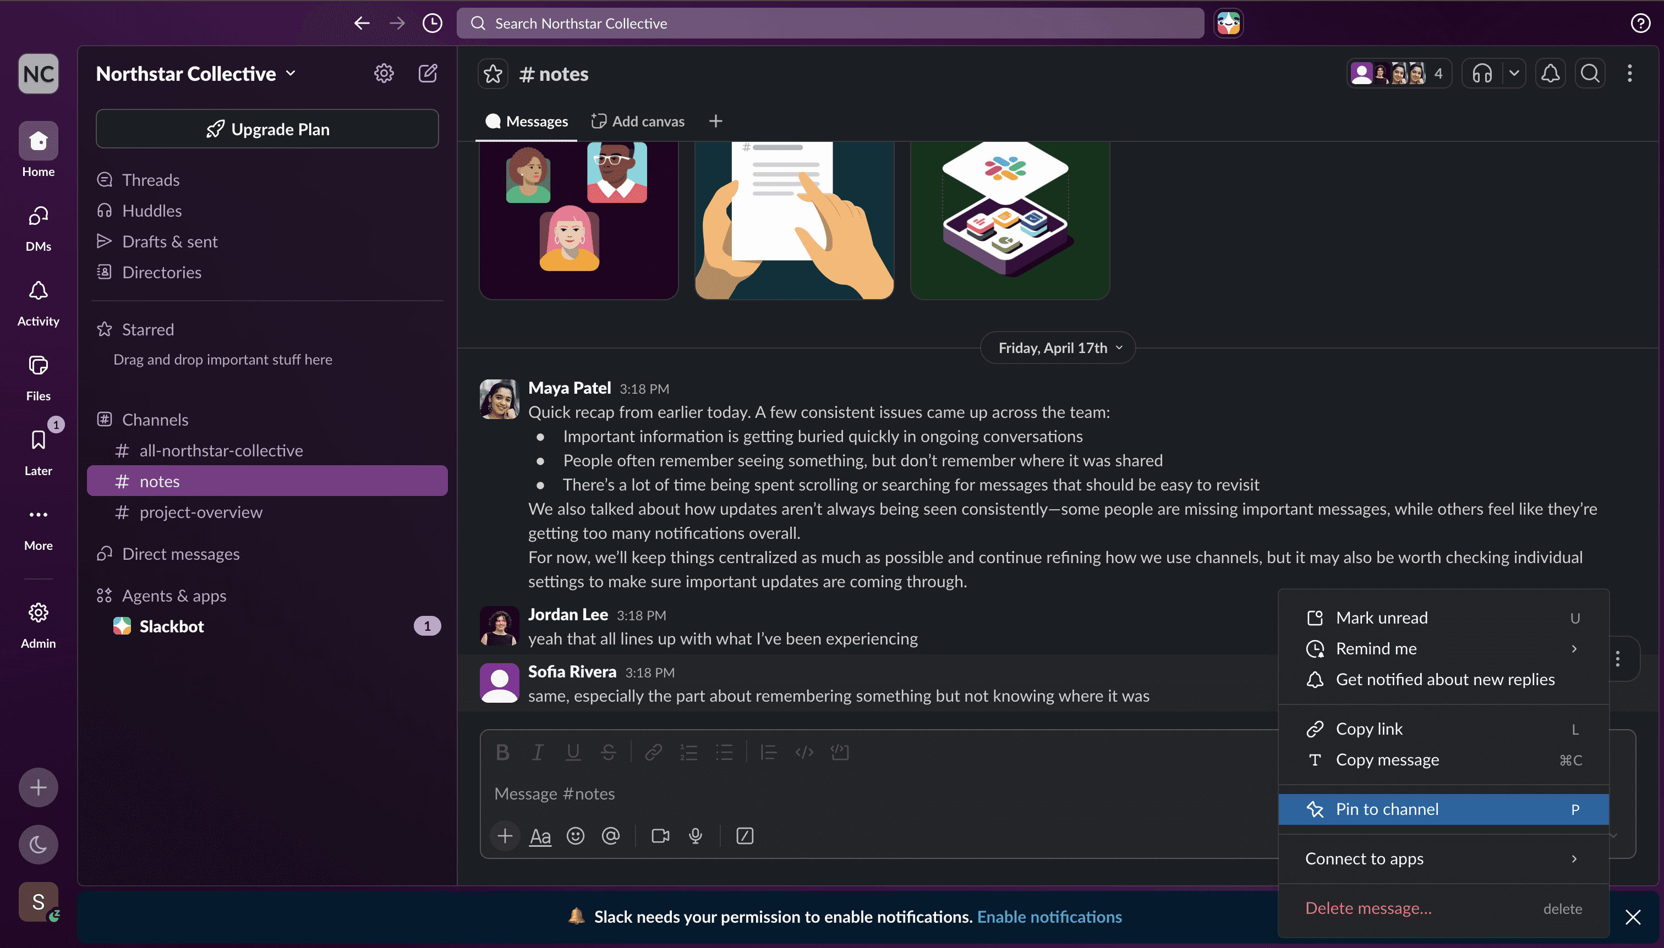This screenshot has width=1664, height=948.
Task: Toggle dark mode moon icon
Action: [x=39, y=845]
